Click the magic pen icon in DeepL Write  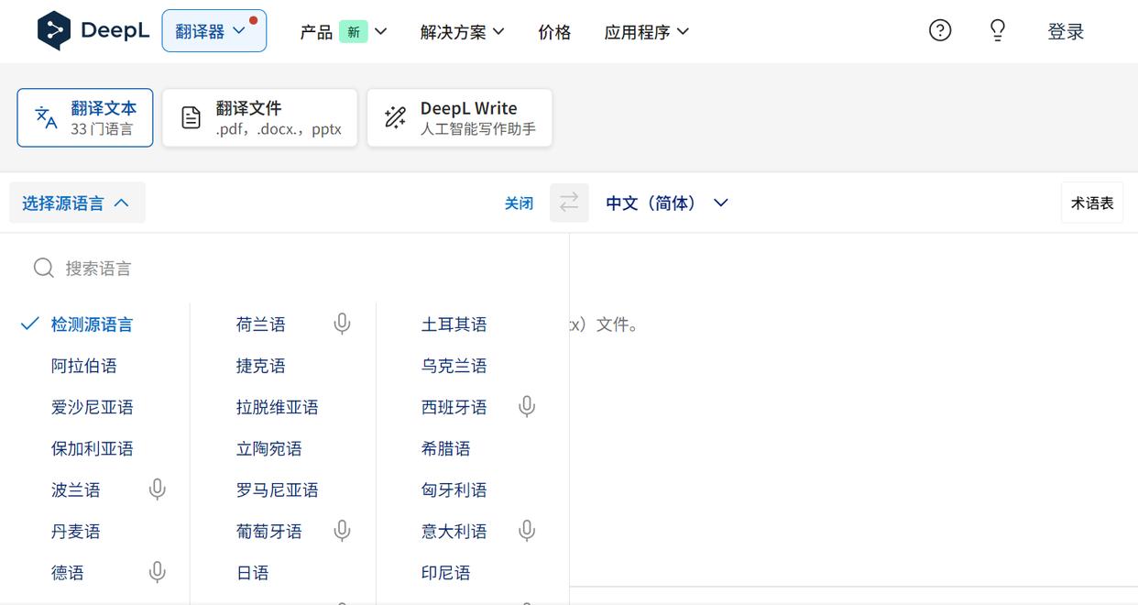[x=395, y=117]
